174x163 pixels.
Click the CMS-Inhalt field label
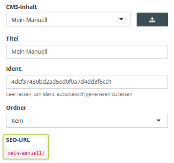coord(22,7)
